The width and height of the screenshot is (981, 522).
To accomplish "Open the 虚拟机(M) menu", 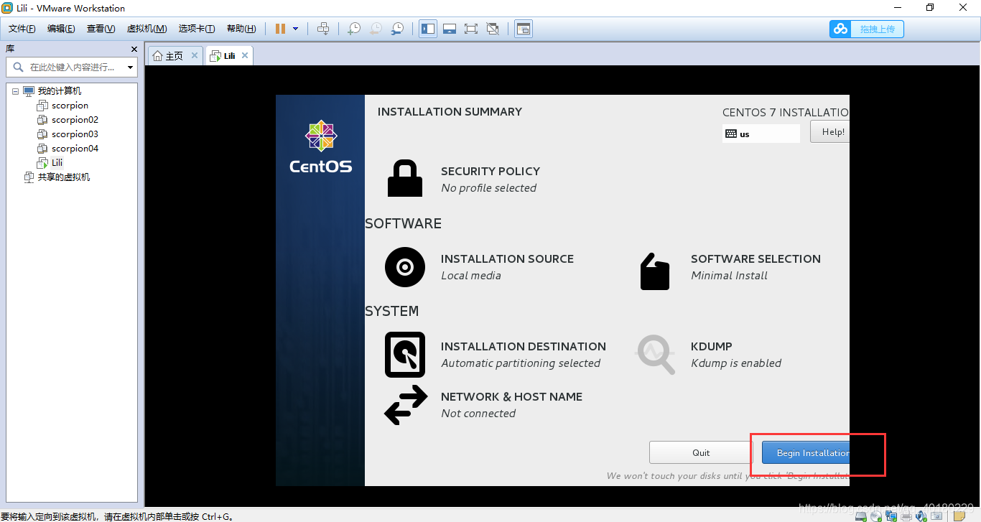I will [x=147, y=29].
